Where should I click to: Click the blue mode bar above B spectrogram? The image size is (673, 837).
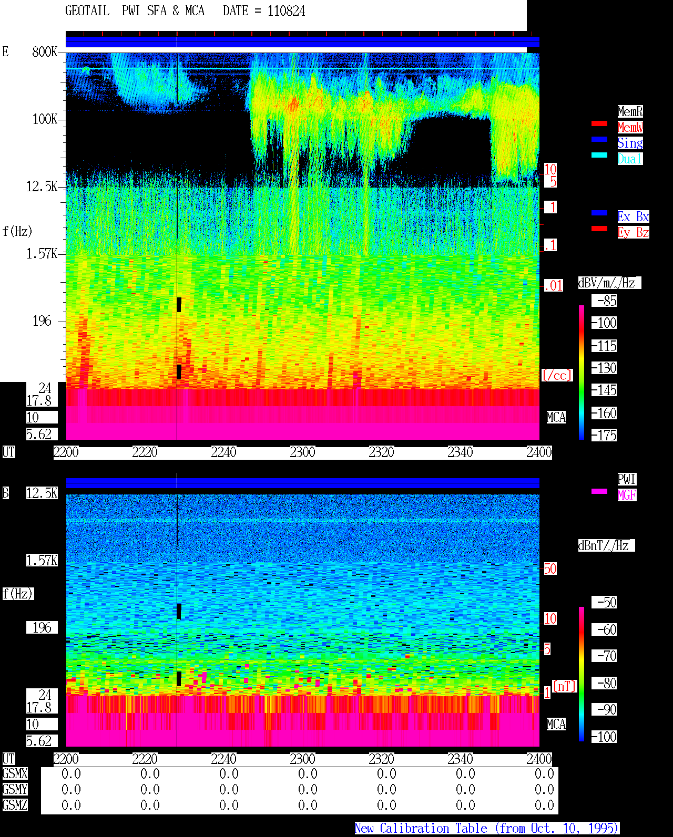[302, 483]
